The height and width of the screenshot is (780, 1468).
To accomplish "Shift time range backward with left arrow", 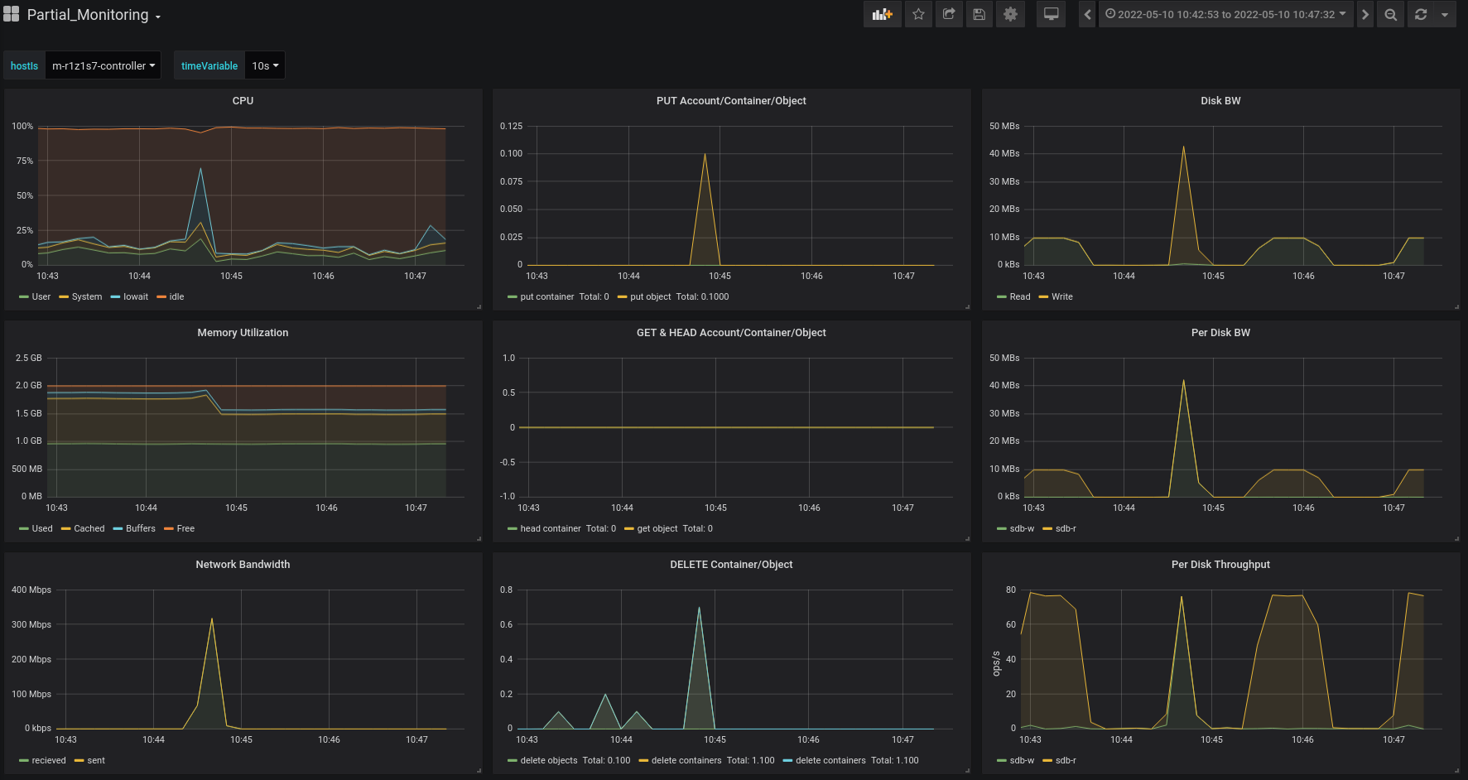I will click(x=1087, y=14).
